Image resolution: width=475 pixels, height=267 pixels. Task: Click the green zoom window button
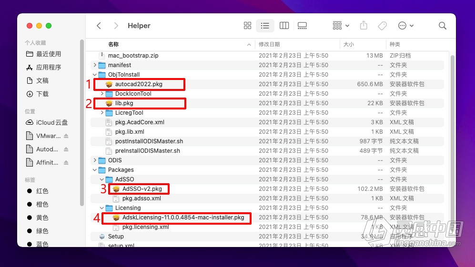point(49,26)
